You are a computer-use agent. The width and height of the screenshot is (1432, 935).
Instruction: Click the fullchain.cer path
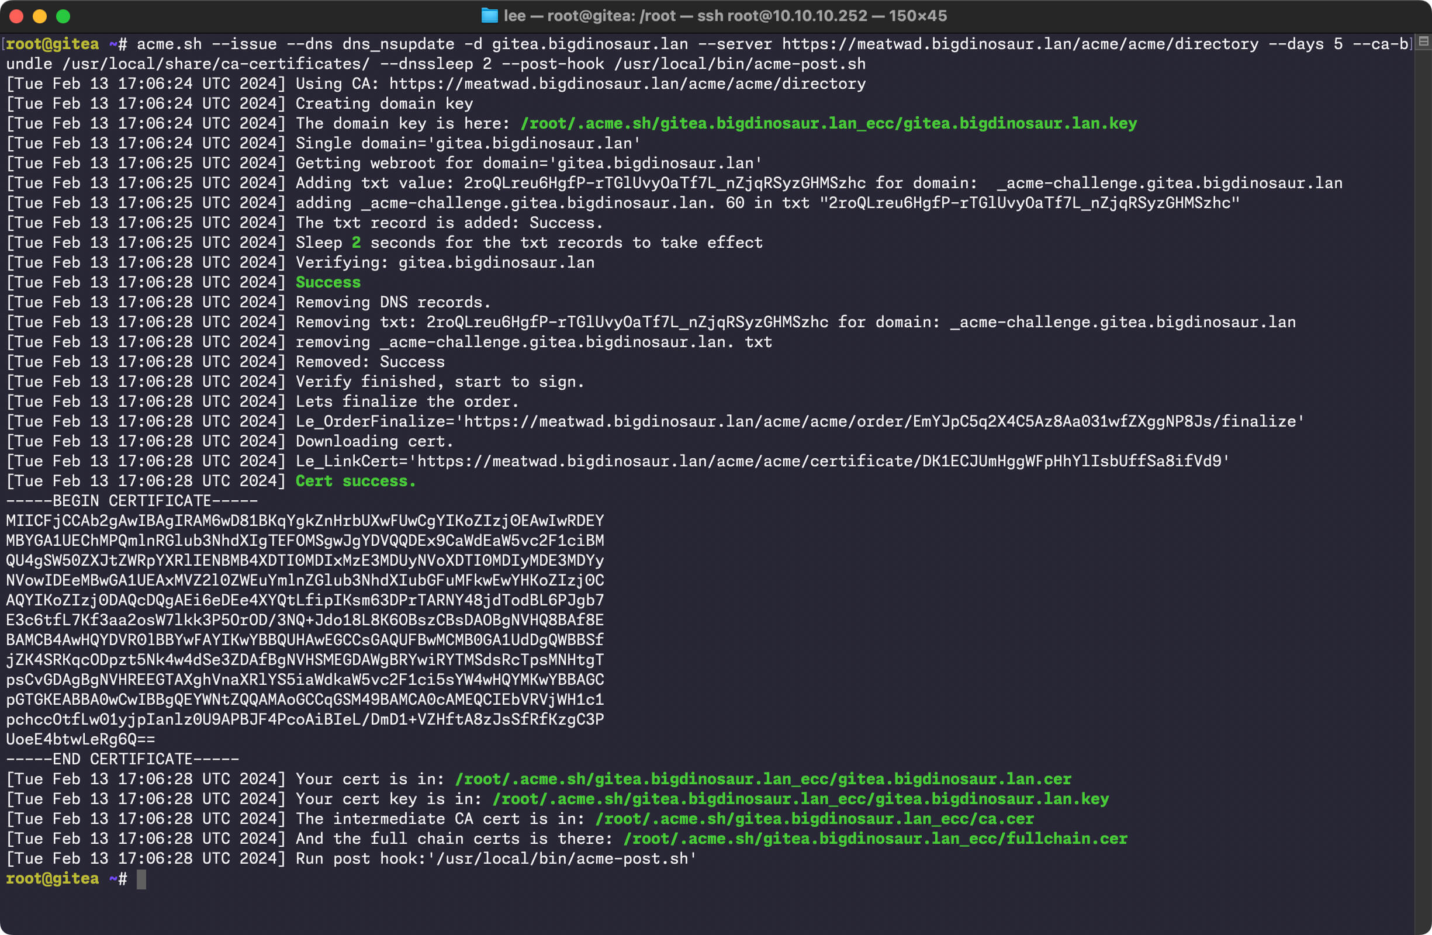click(875, 839)
